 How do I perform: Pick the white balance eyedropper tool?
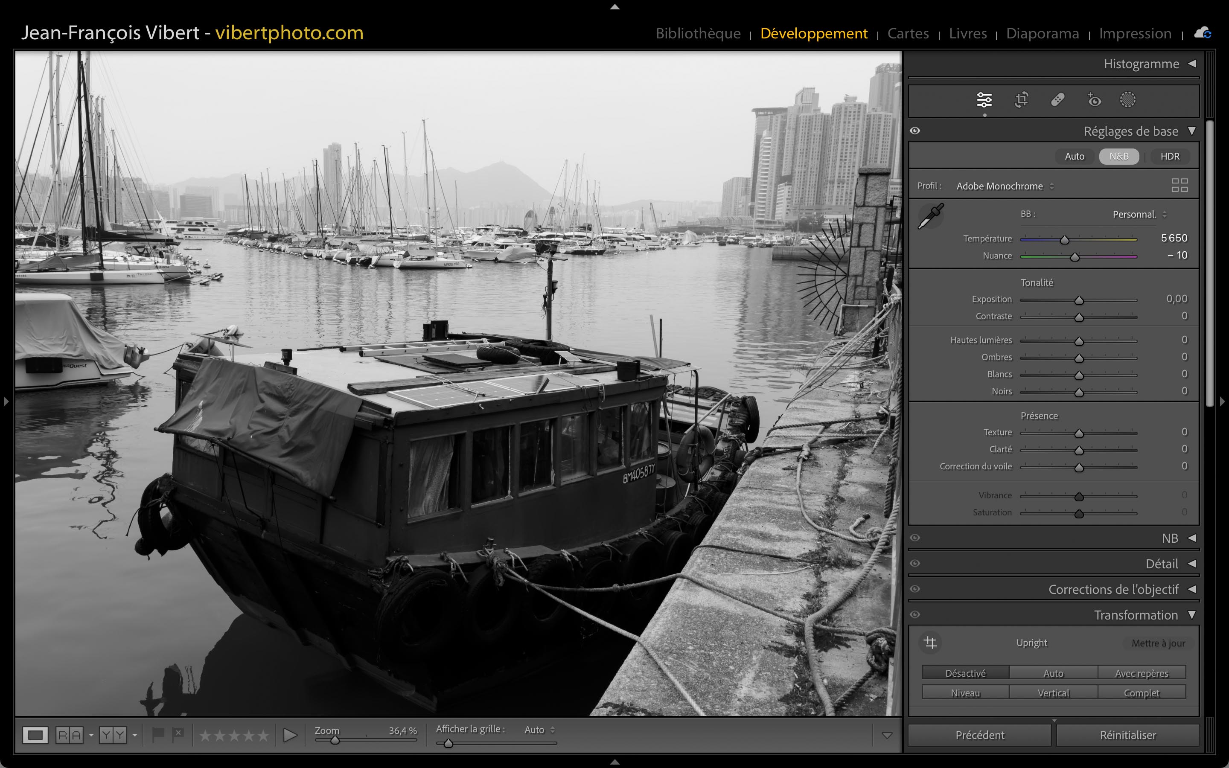coord(930,216)
